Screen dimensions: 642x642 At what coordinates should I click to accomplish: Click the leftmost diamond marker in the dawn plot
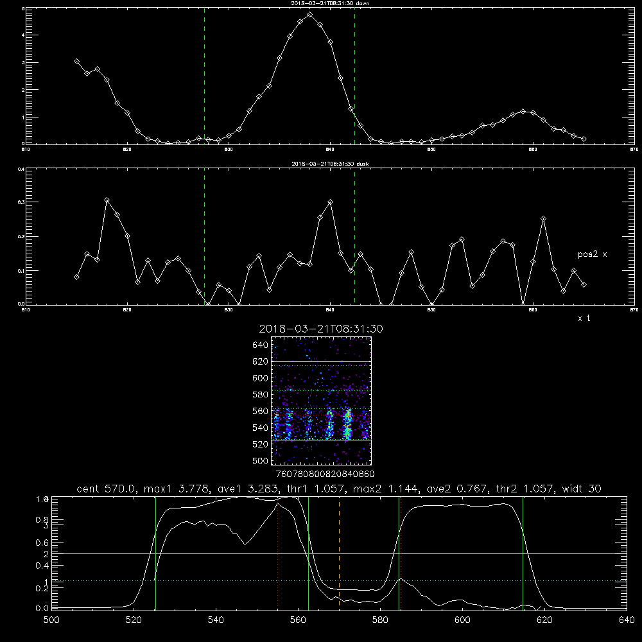tap(76, 62)
